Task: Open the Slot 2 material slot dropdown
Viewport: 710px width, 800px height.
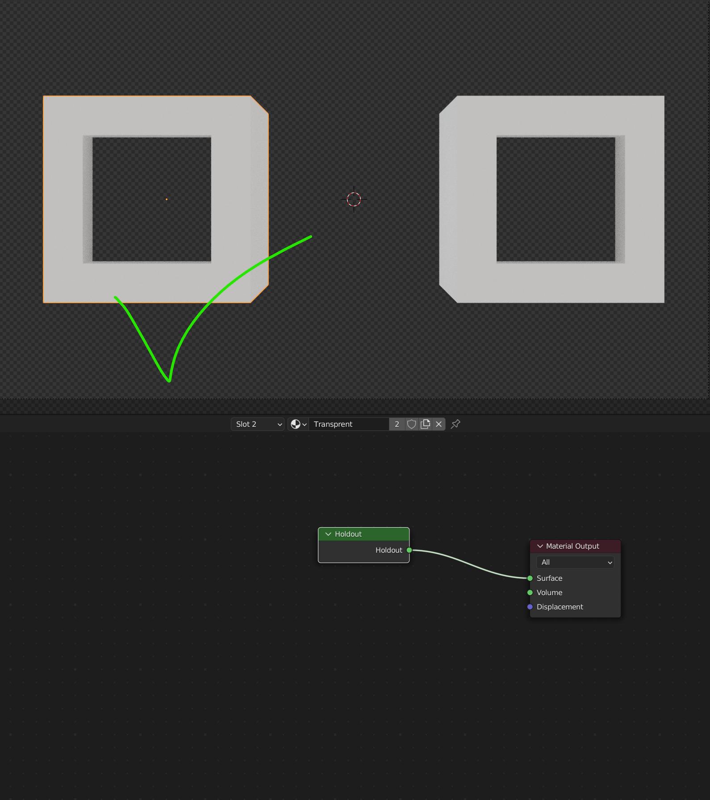Action: tap(257, 424)
